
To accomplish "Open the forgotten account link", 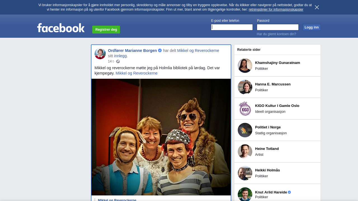I will [276, 34].
